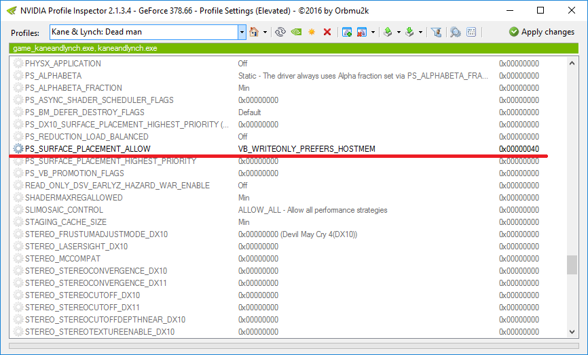Image resolution: width=588 pixels, height=355 pixels.
Task: Maximize the NVIDIA Profile Inspector window
Action: pos(540,10)
